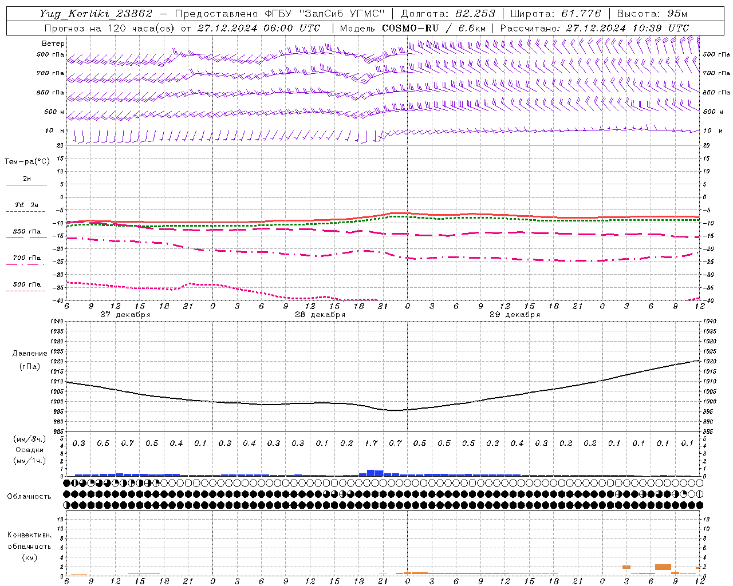The width and height of the screenshot is (733, 586).
Task: Click the Рассчитано: 27.12.2024 10:39 UTC timestamp
Action: coord(594,28)
